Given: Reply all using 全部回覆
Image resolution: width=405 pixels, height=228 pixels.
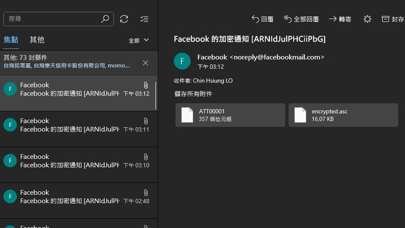Looking at the screenshot, I should (x=301, y=19).
